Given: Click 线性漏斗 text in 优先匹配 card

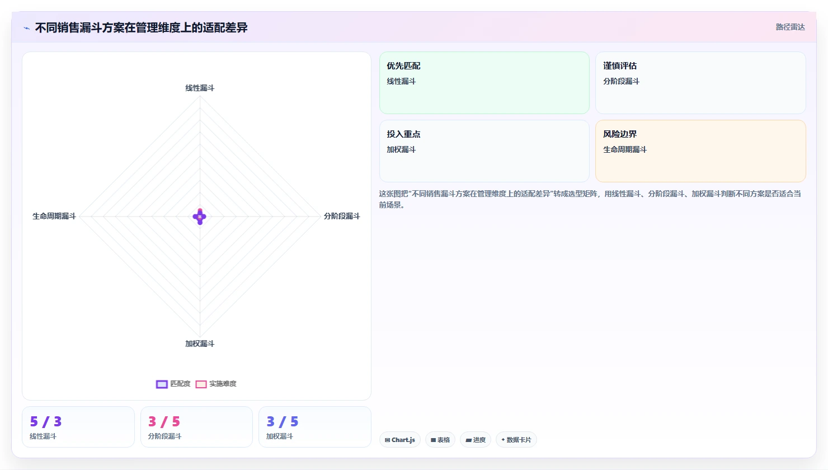Looking at the screenshot, I should click(401, 81).
